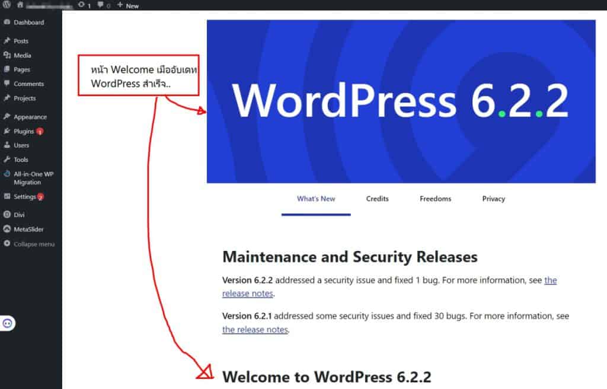Open the Projects menu
The height and width of the screenshot is (389, 607).
(25, 98)
